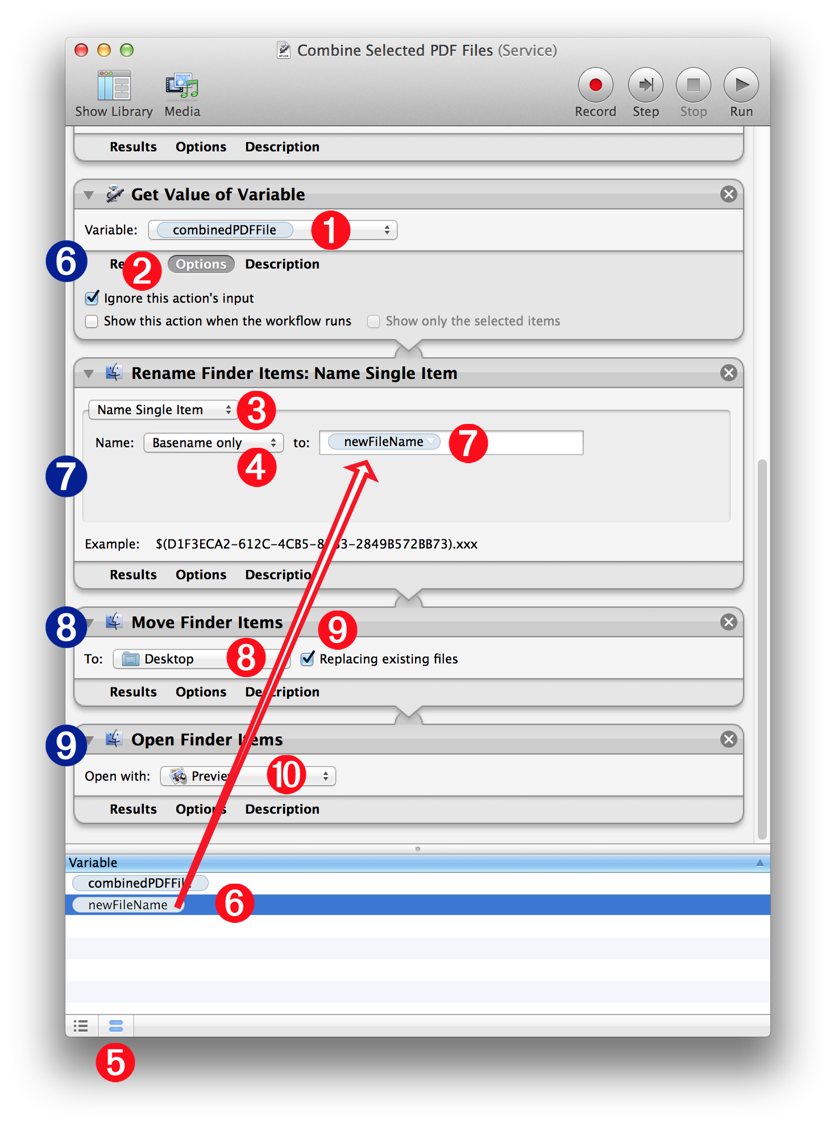Screen dimensions: 838x1138
Task: Show the log view icon at bottom left
Action: click(81, 1026)
